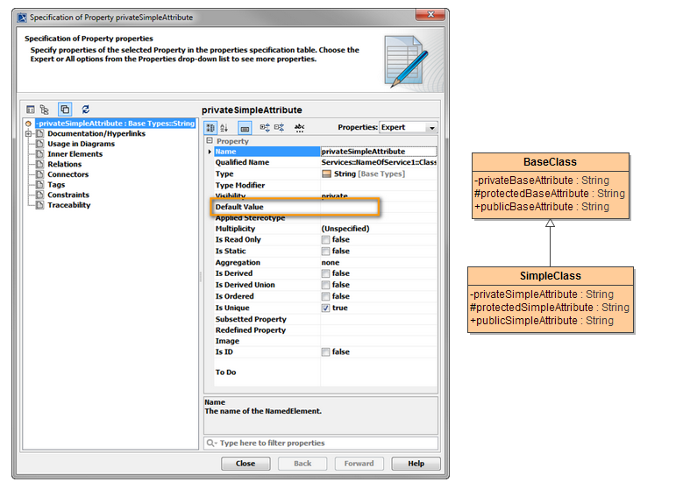Click the Aggregation none value
683x489 pixels.
331,263
